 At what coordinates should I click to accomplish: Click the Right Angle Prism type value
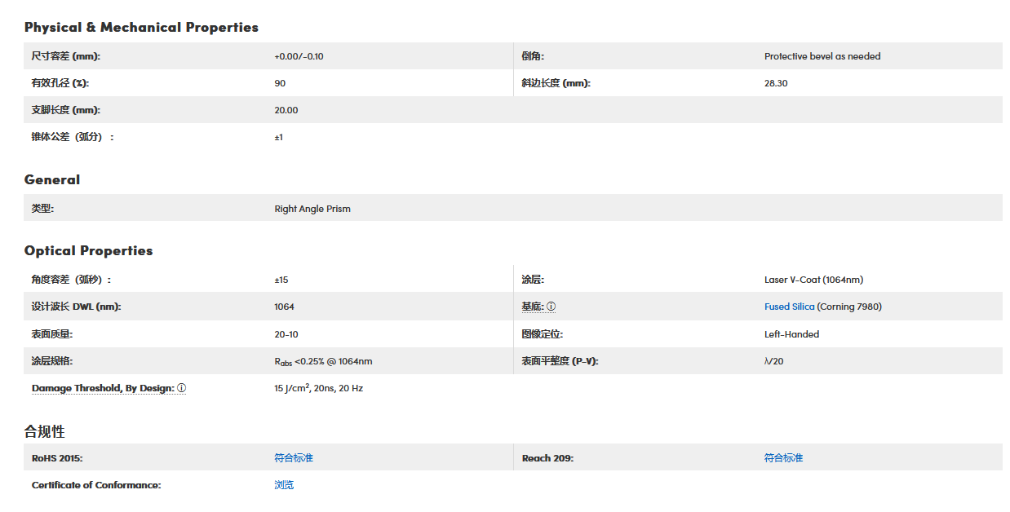[312, 209]
